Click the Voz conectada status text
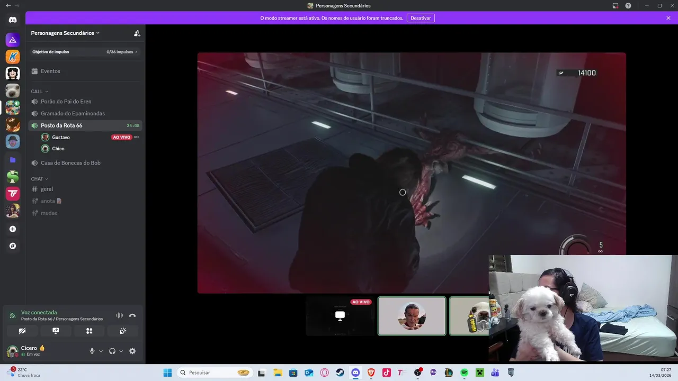 tap(39, 312)
